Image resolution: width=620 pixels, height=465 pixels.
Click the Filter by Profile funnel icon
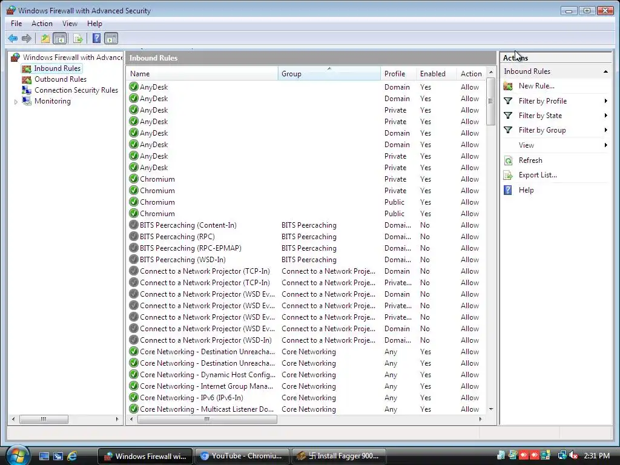[x=508, y=101]
